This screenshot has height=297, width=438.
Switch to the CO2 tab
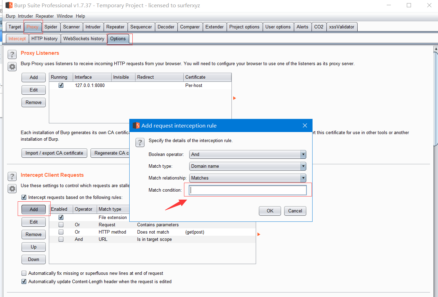point(319,27)
